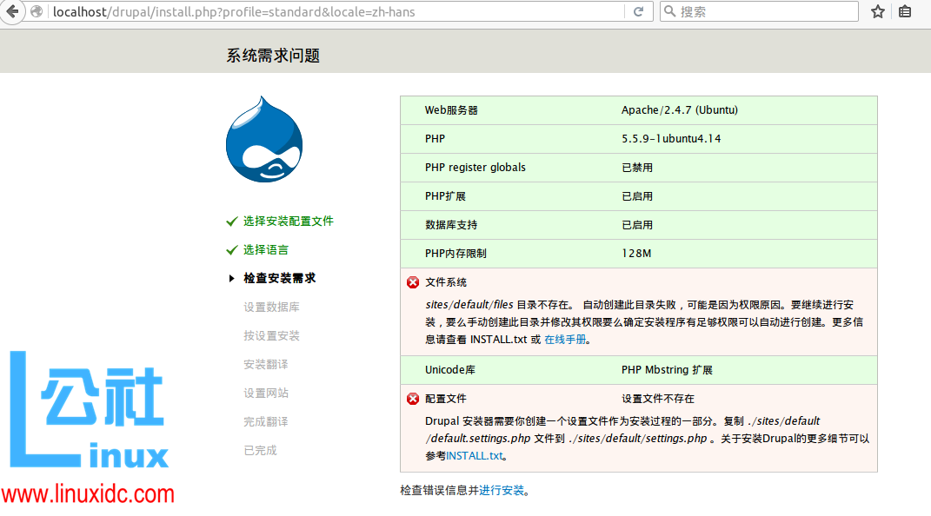Click the green check beside 选择语言
The width and height of the screenshot is (931, 516).
(x=232, y=249)
